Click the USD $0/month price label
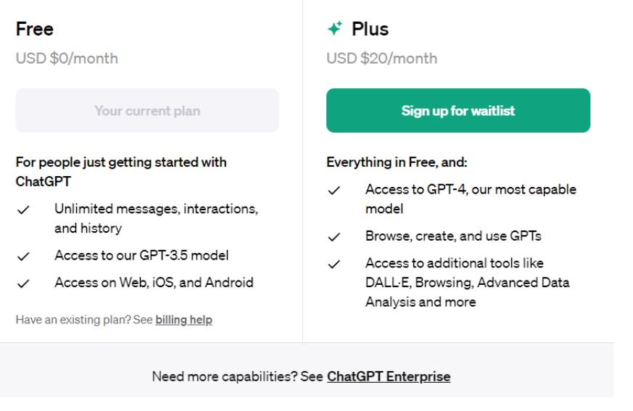This screenshot has width=633, height=411. [67, 58]
